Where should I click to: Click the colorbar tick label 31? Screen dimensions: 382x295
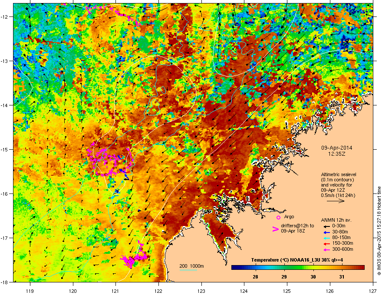[342, 277]
